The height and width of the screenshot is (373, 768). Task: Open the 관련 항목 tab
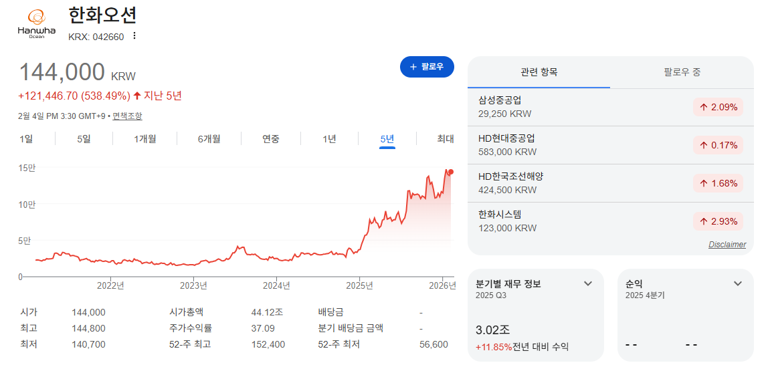tap(539, 72)
